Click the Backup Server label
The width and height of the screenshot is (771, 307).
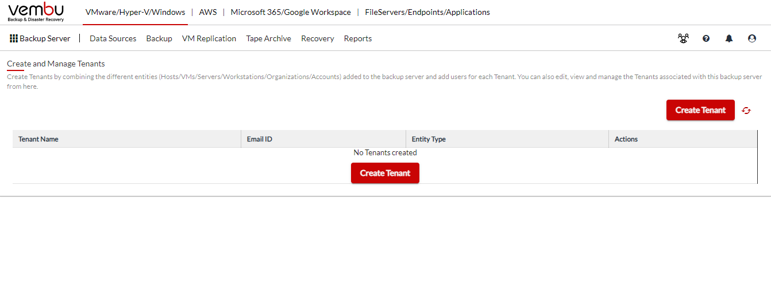coord(45,38)
